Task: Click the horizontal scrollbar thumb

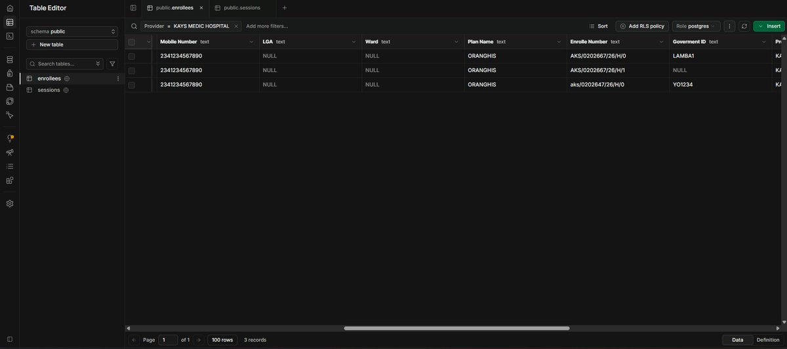Action: (456, 328)
